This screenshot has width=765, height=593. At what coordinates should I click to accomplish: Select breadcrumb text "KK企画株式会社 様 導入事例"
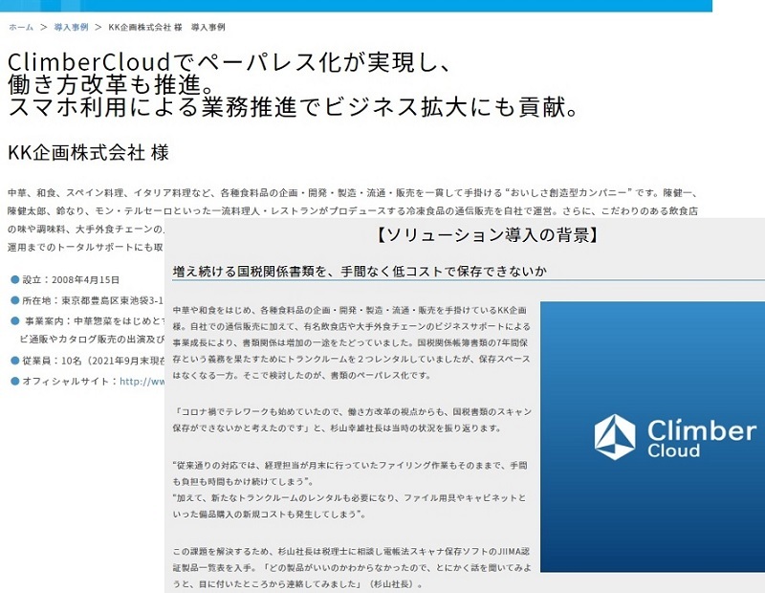[166, 28]
